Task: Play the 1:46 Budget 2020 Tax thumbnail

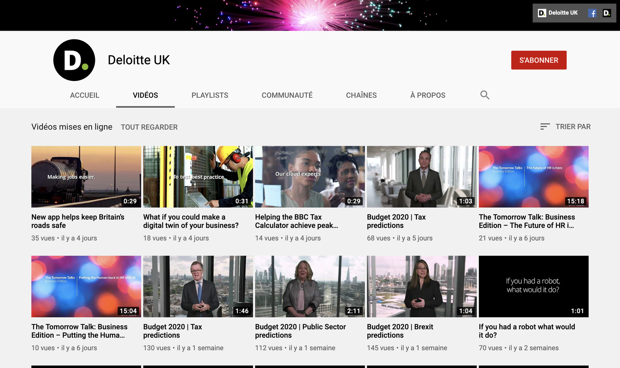Action: pyautogui.click(x=198, y=286)
